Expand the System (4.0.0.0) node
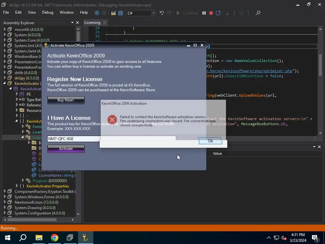Viewport: 325px width, 244px height. [5, 35]
